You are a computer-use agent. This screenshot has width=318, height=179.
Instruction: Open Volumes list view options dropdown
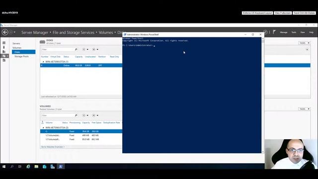tap(85, 115)
